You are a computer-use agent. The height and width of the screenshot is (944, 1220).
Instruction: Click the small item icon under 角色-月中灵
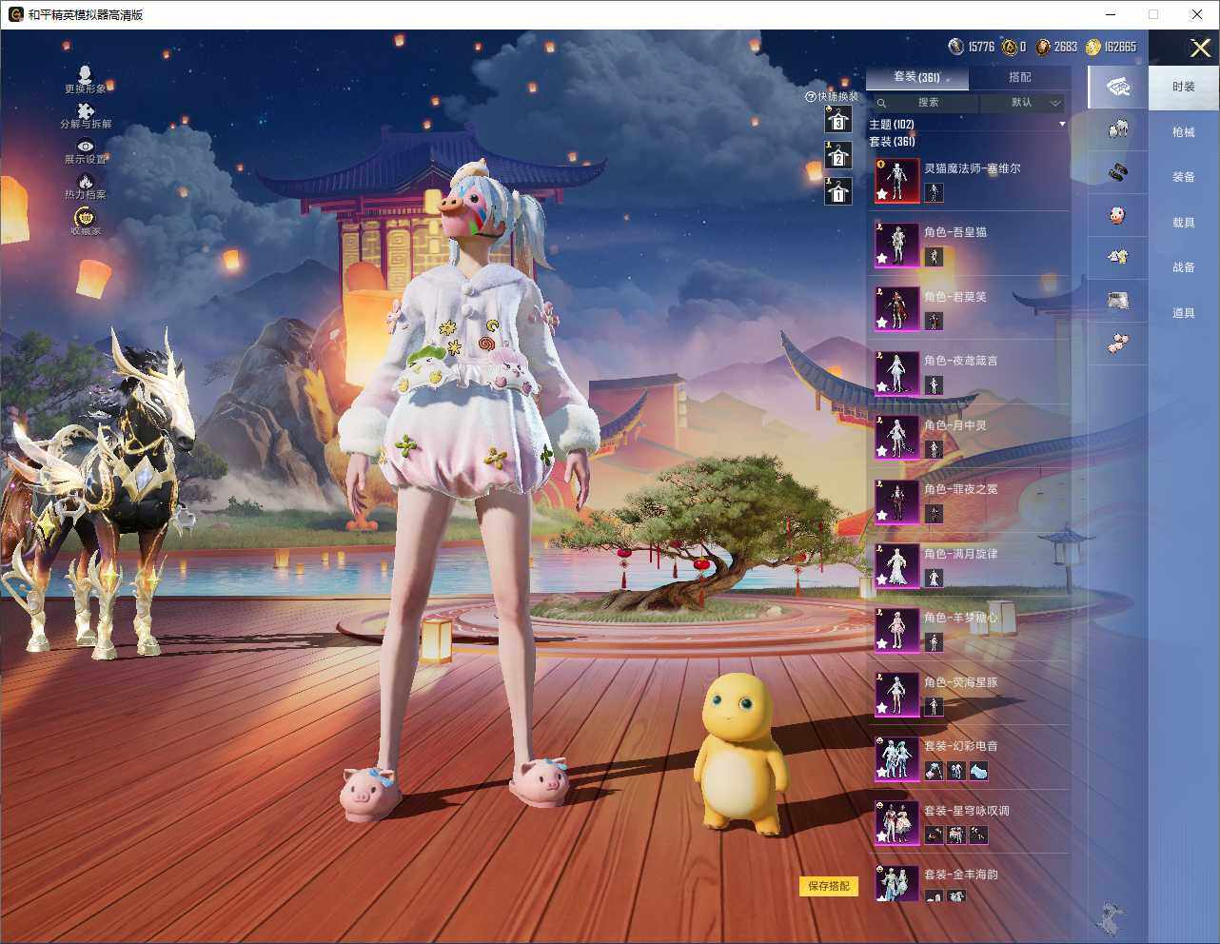(934, 450)
